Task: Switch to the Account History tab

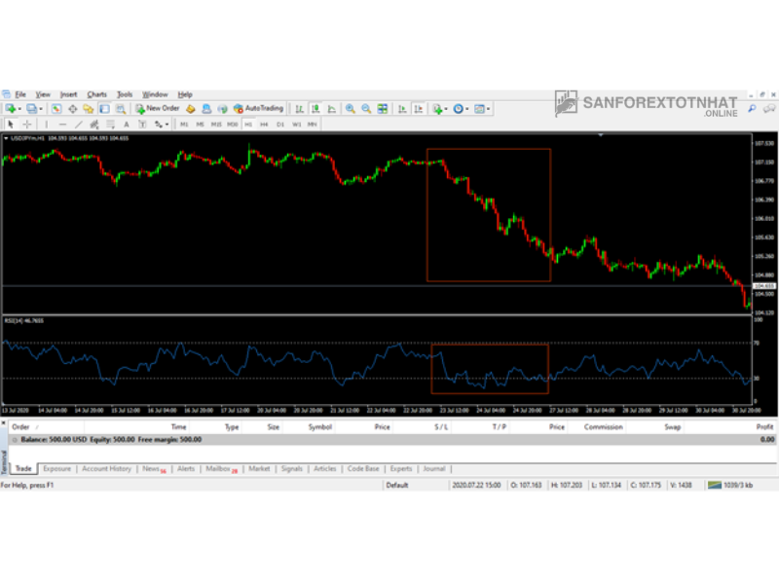Action: click(x=106, y=469)
